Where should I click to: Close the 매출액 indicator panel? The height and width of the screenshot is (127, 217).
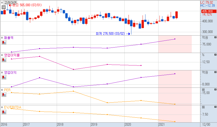point(215,37)
